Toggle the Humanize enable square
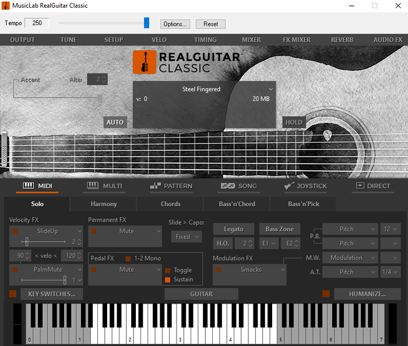This screenshot has height=346, width=408. tap(326, 294)
